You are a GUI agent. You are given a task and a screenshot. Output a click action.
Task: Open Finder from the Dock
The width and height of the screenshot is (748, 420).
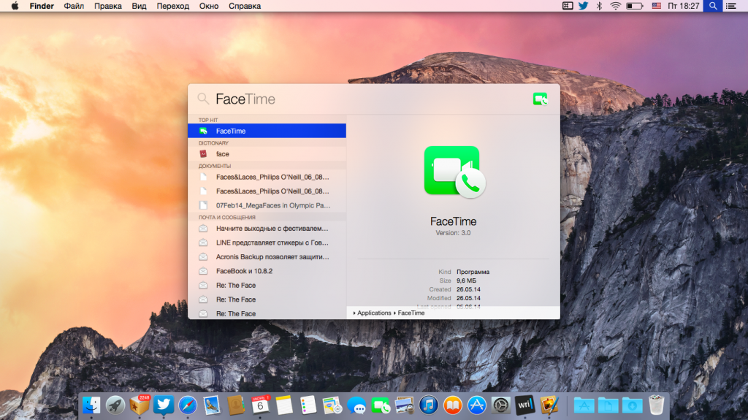coord(91,405)
